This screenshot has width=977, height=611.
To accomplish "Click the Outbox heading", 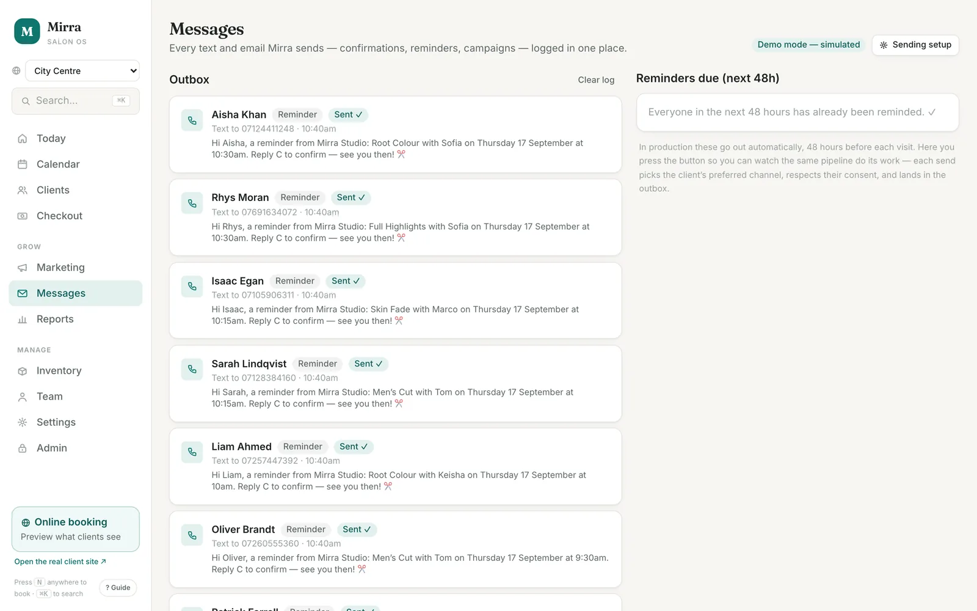I will [189, 80].
